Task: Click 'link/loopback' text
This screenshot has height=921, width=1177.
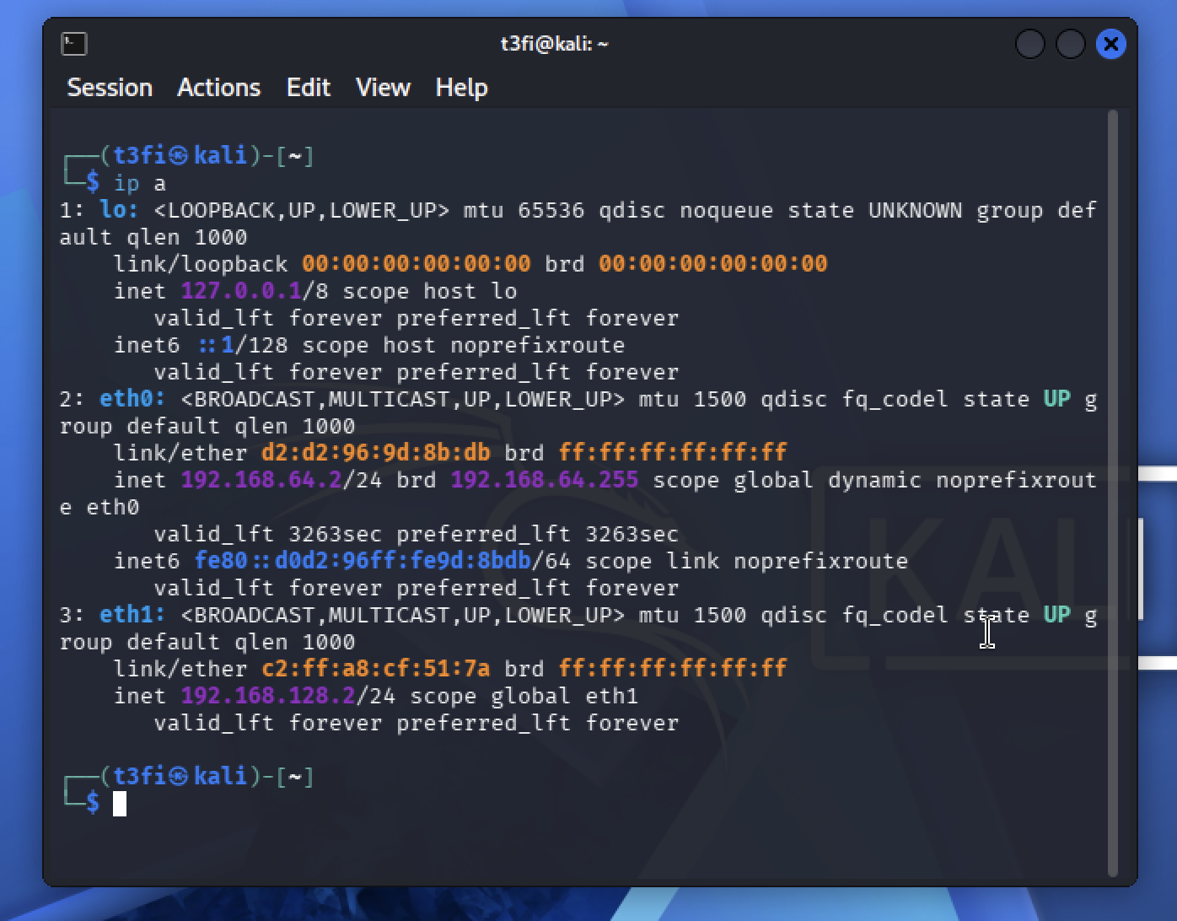Action: (201, 264)
